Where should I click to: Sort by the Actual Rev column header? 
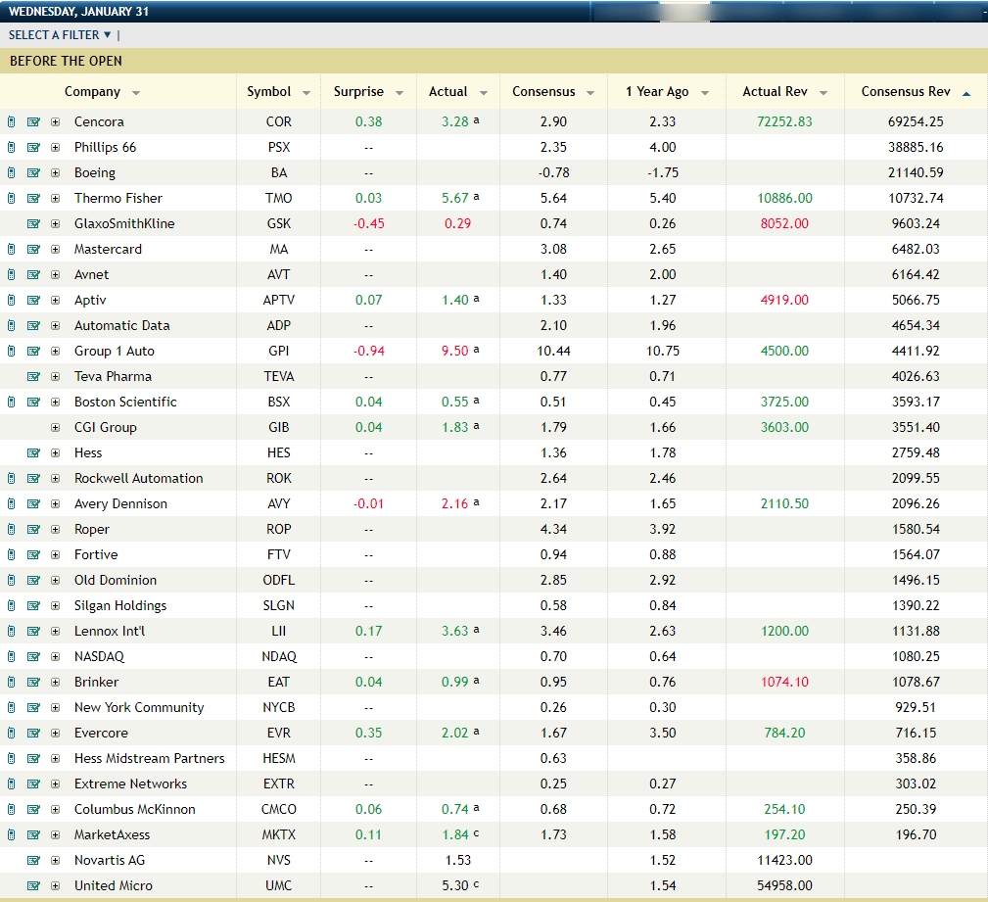[x=785, y=92]
